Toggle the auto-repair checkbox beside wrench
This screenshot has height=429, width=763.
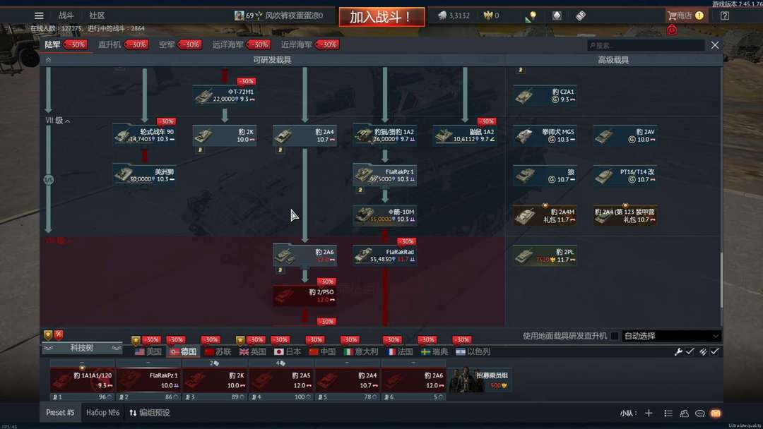click(x=690, y=351)
